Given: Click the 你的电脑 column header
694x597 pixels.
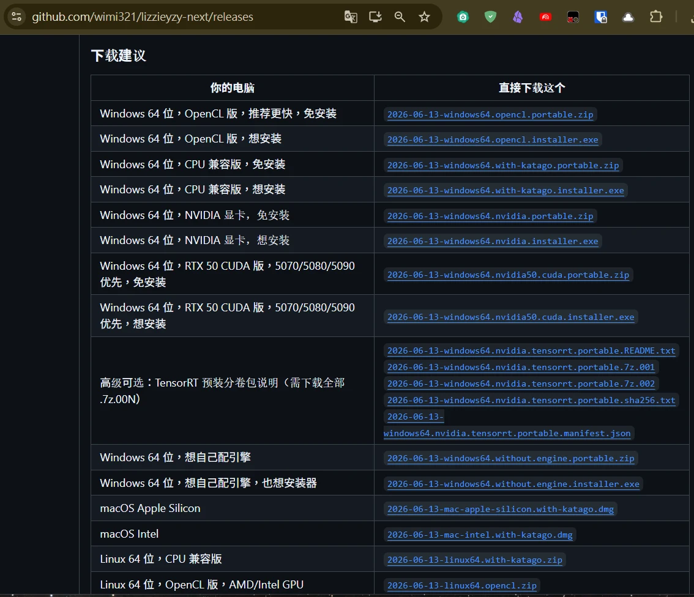Looking at the screenshot, I should (233, 88).
